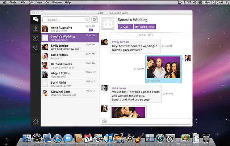This screenshot has width=230, height=146.
Task: Open System Preferences in Dock
Action: (x=170, y=138)
